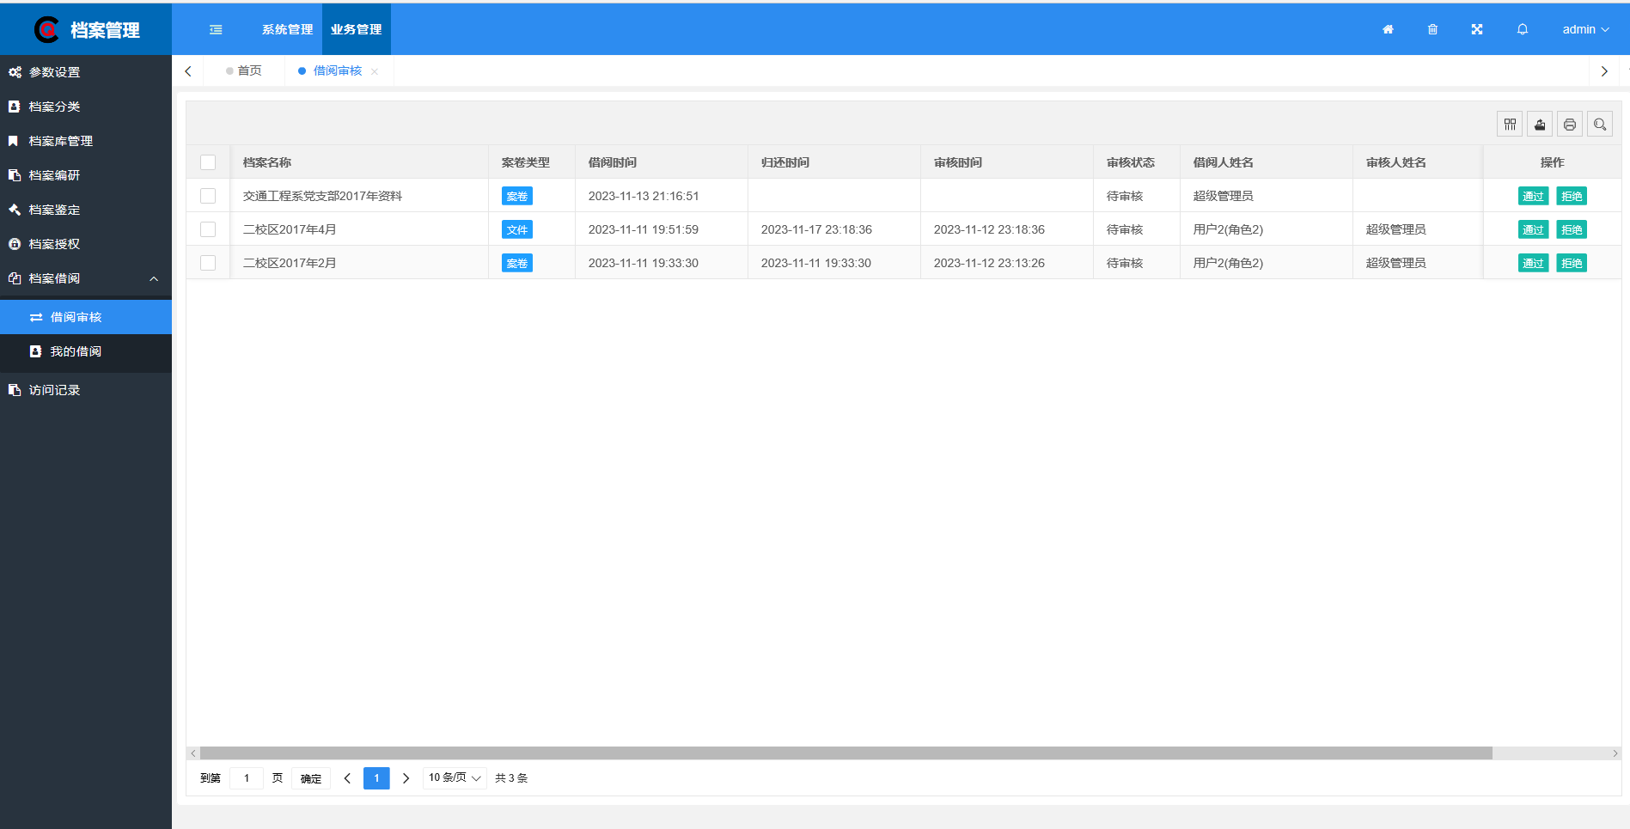Approve 二校区2017年4月 with 通过 button
Image resolution: width=1630 pixels, height=829 pixels.
[x=1533, y=229]
